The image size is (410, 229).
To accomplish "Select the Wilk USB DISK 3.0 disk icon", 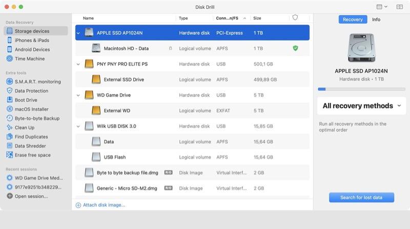I will coord(89,126).
